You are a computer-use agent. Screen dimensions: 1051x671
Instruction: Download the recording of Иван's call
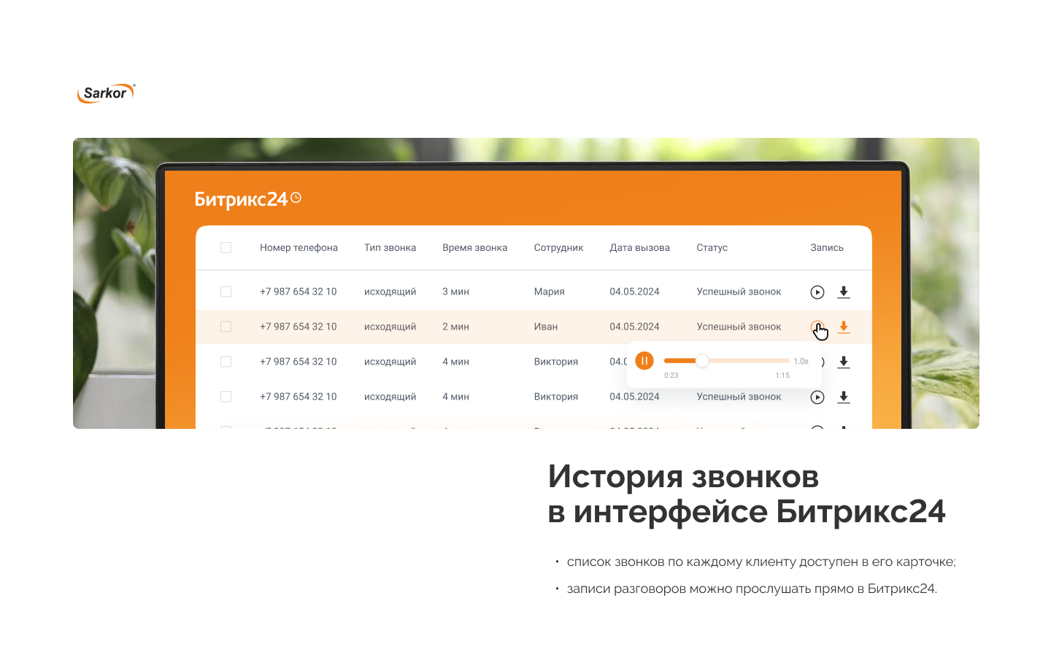[843, 327]
